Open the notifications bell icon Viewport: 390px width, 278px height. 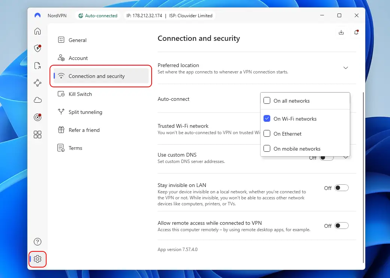[356, 32]
